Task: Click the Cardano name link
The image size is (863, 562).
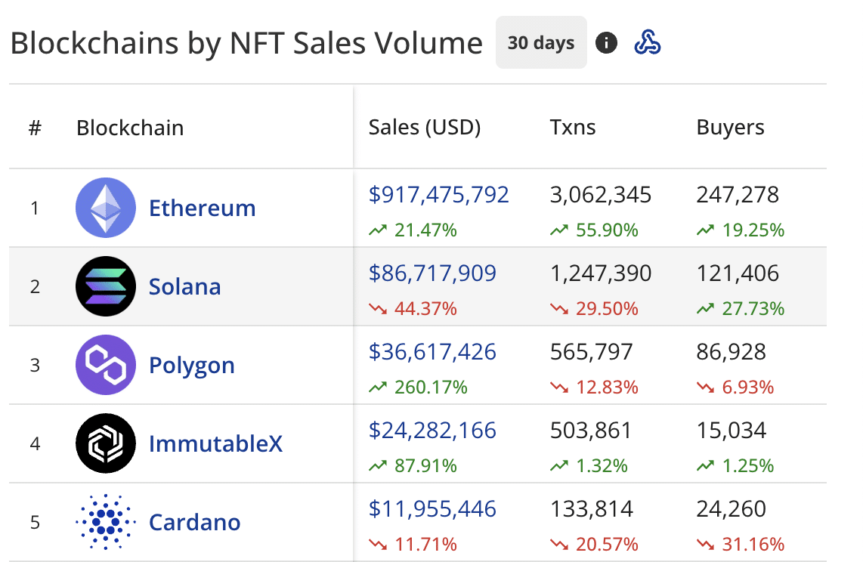Action: [194, 521]
